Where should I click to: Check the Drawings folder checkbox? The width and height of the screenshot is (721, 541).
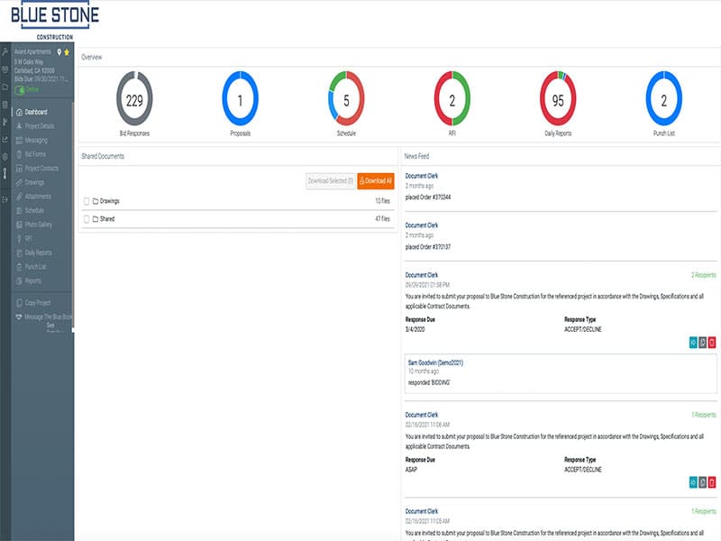(x=86, y=201)
